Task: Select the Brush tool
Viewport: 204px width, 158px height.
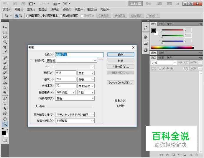Action: click(5, 63)
